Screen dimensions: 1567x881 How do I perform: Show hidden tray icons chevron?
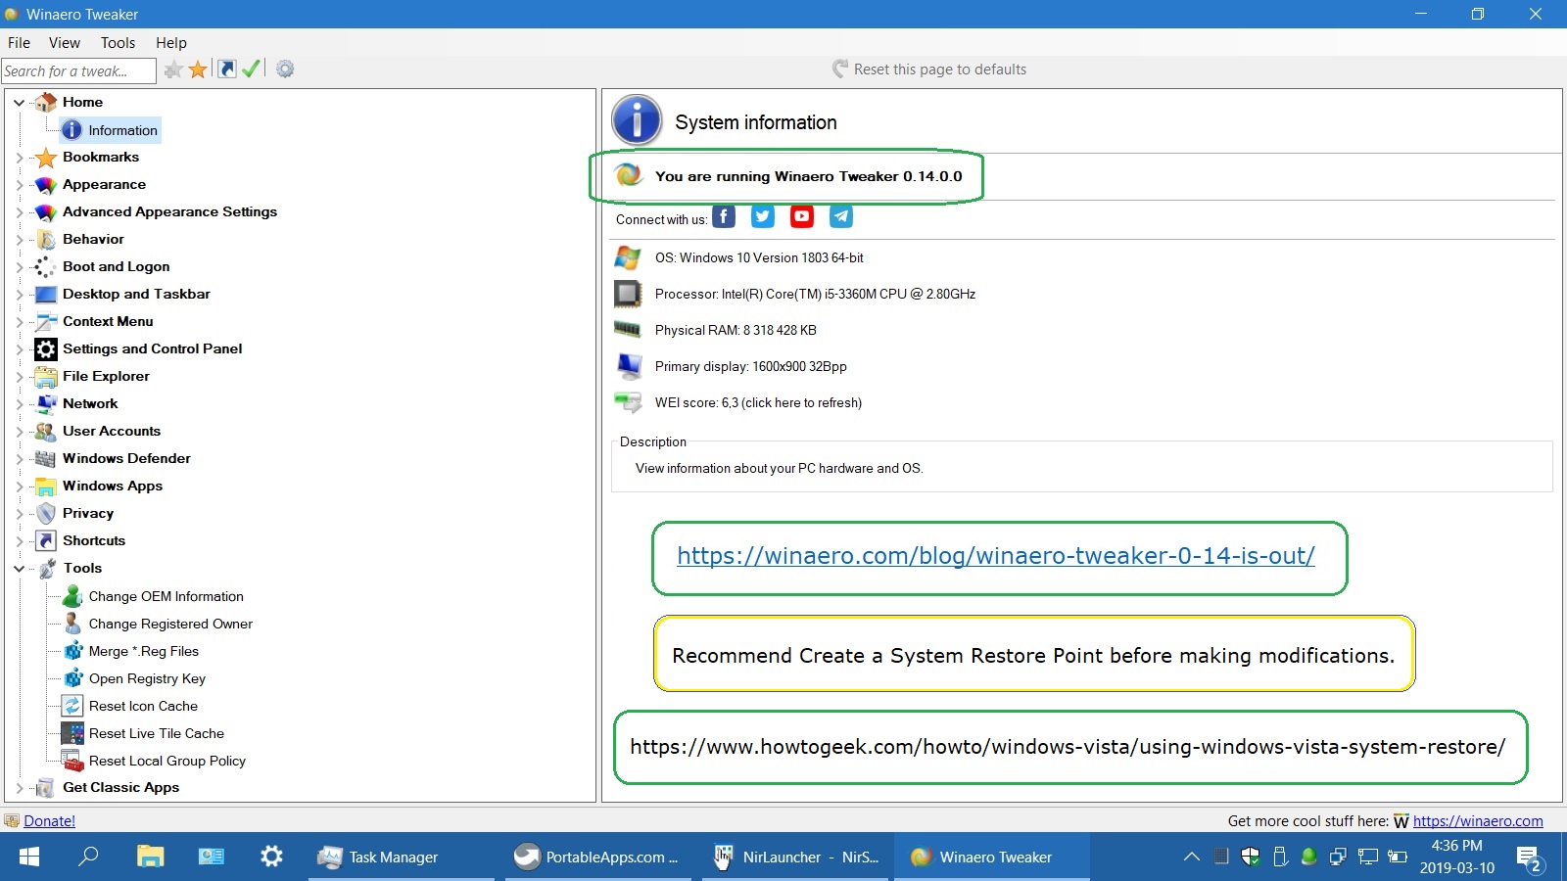(x=1191, y=857)
